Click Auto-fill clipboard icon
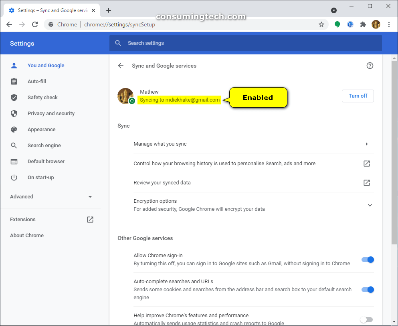 coord(14,81)
